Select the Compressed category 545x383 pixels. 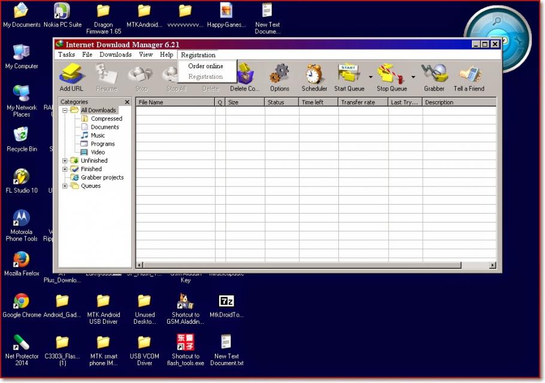tap(106, 118)
